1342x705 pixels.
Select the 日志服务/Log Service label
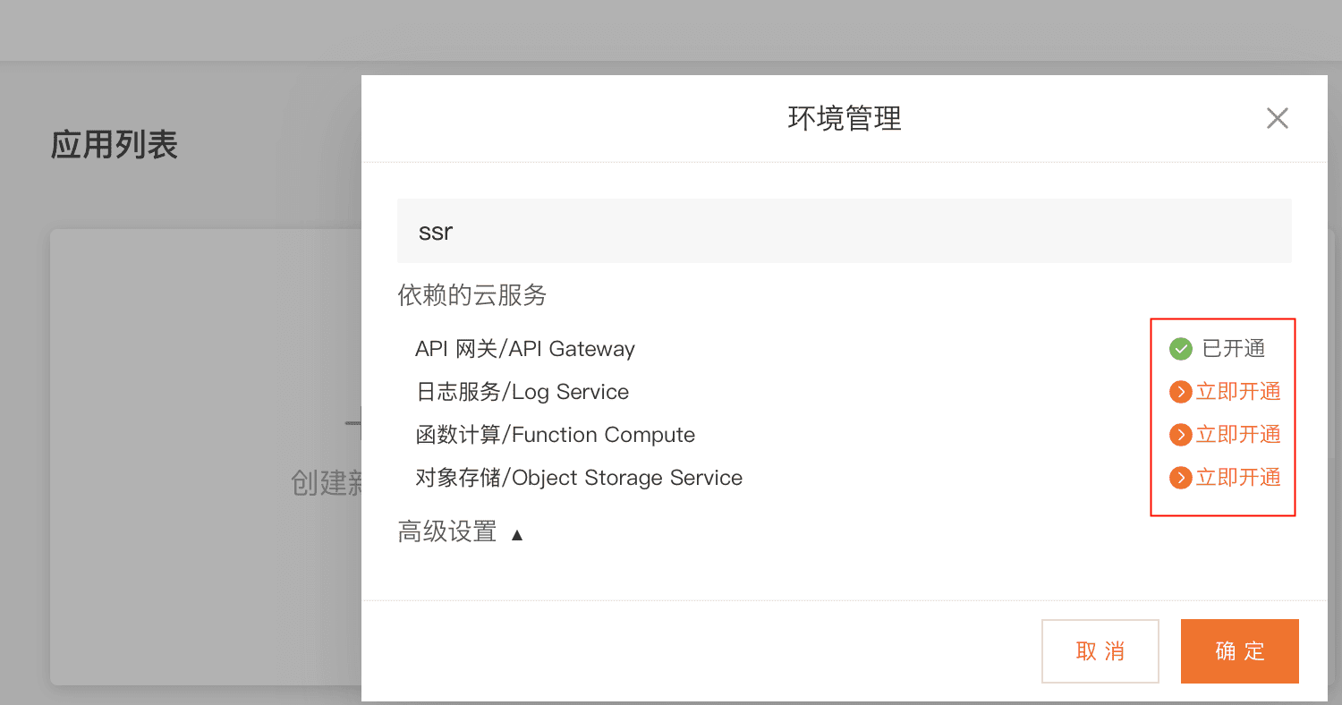[522, 392]
